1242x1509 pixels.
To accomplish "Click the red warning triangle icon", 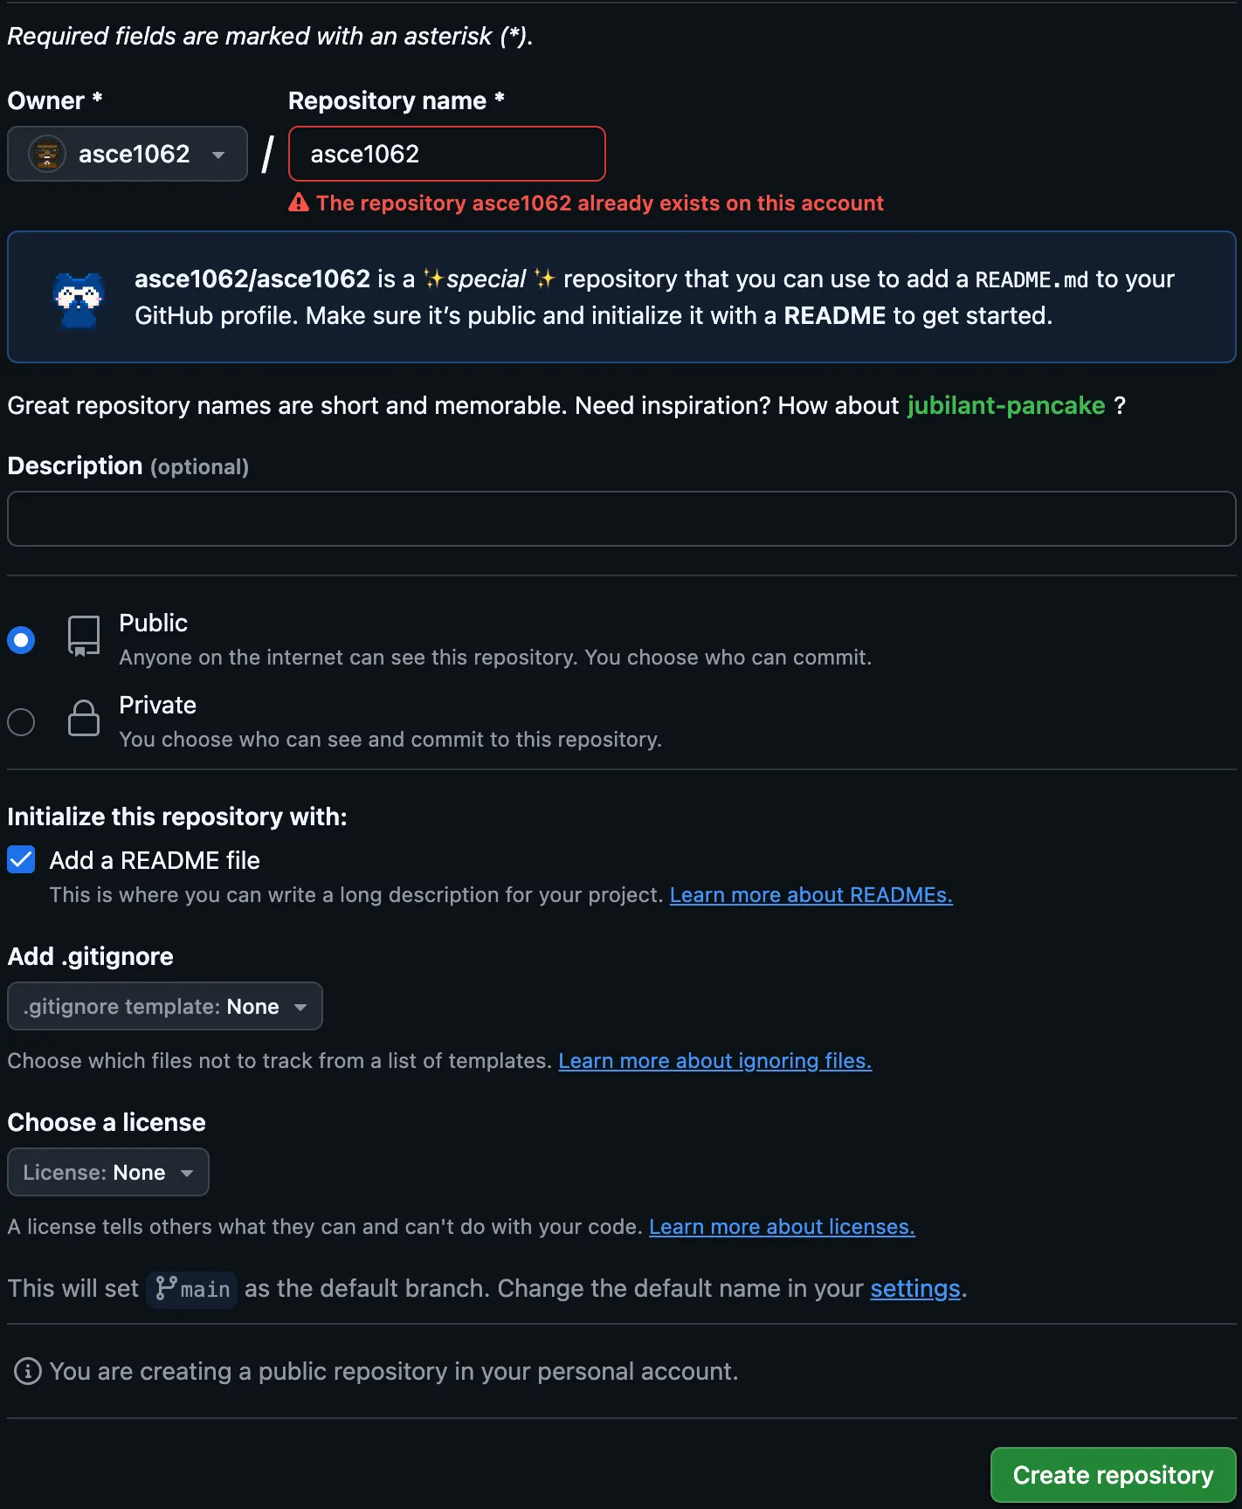I will click(x=299, y=203).
